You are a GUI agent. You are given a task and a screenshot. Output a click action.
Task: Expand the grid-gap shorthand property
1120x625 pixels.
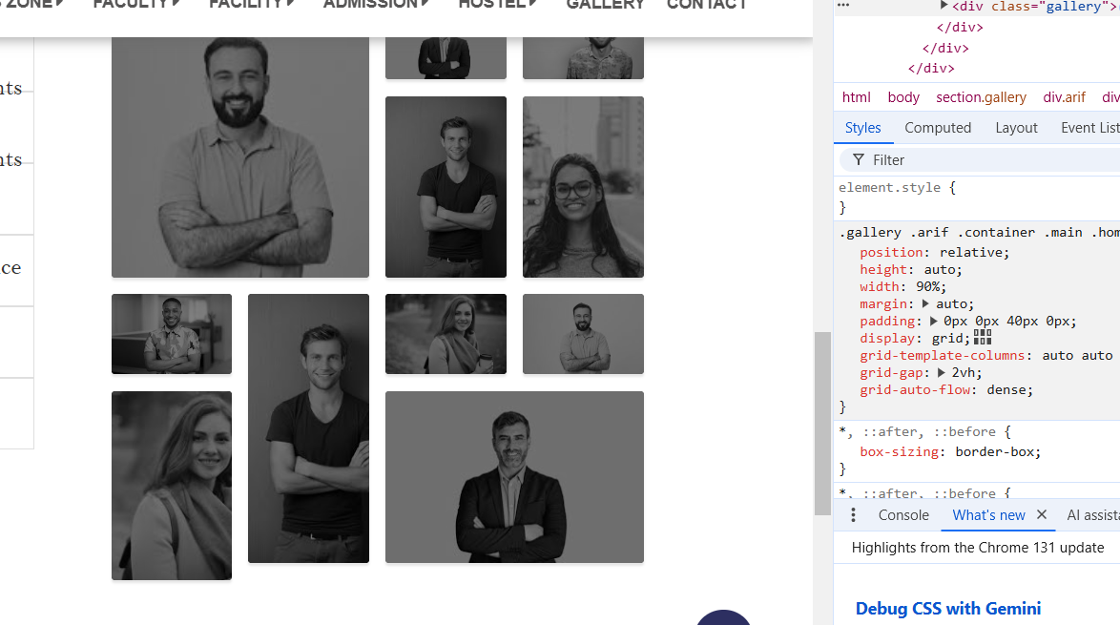pyautogui.click(x=942, y=372)
